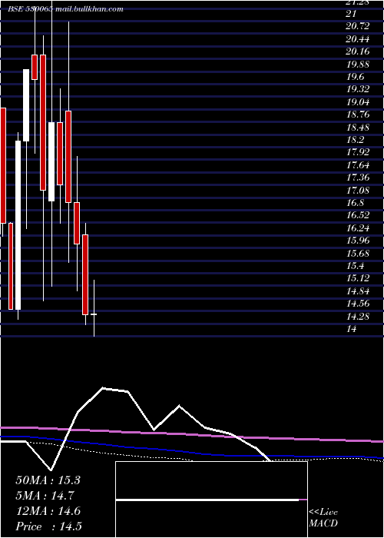This screenshot has height=538, width=384.
Task: Click the BSE mail.bullkhan.com header text
Action: point(65,9)
